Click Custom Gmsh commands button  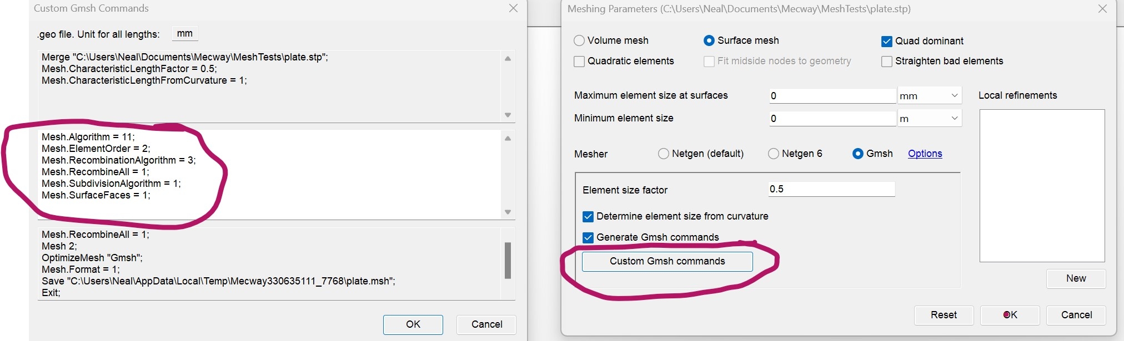668,261
